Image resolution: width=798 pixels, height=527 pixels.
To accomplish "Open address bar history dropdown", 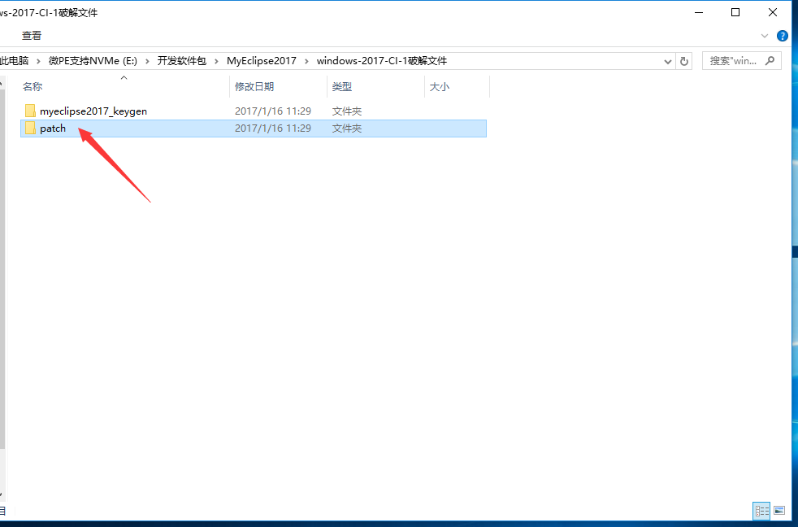I will pyautogui.click(x=668, y=61).
